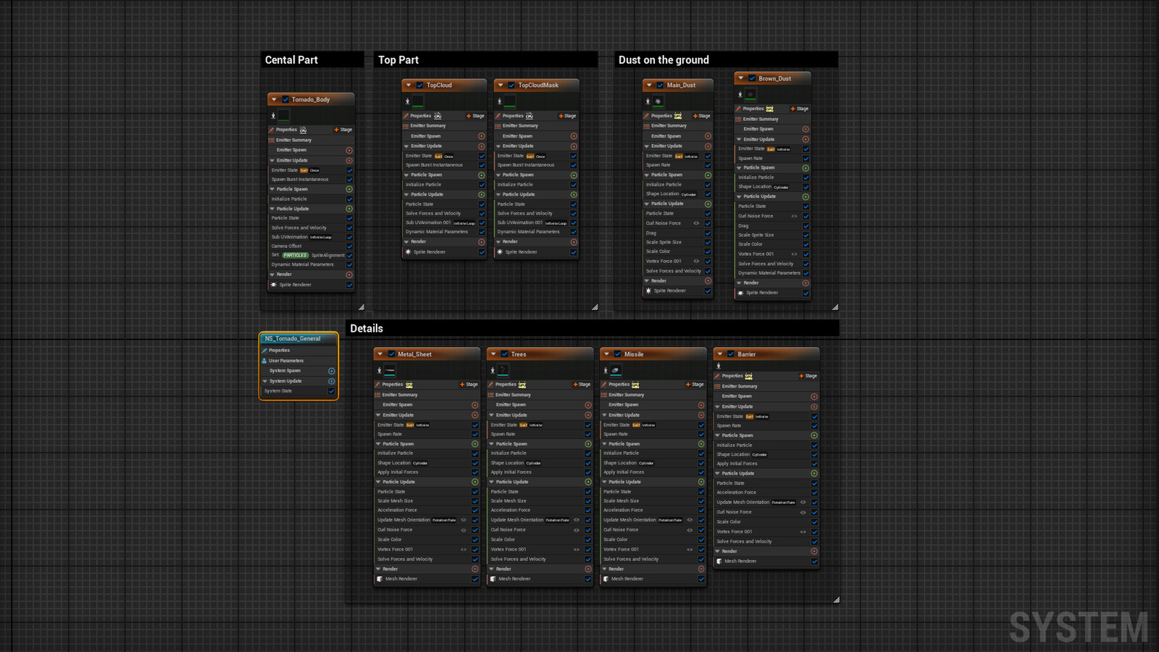Viewport: 1159px width, 652px height.
Task: Toggle Drag module in Main_Dust
Action: click(708, 233)
